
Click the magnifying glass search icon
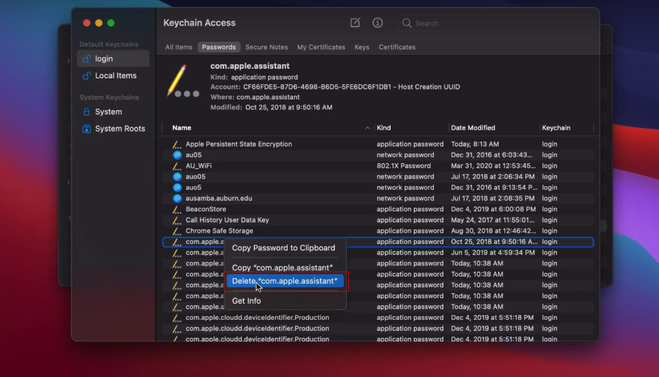407,23
